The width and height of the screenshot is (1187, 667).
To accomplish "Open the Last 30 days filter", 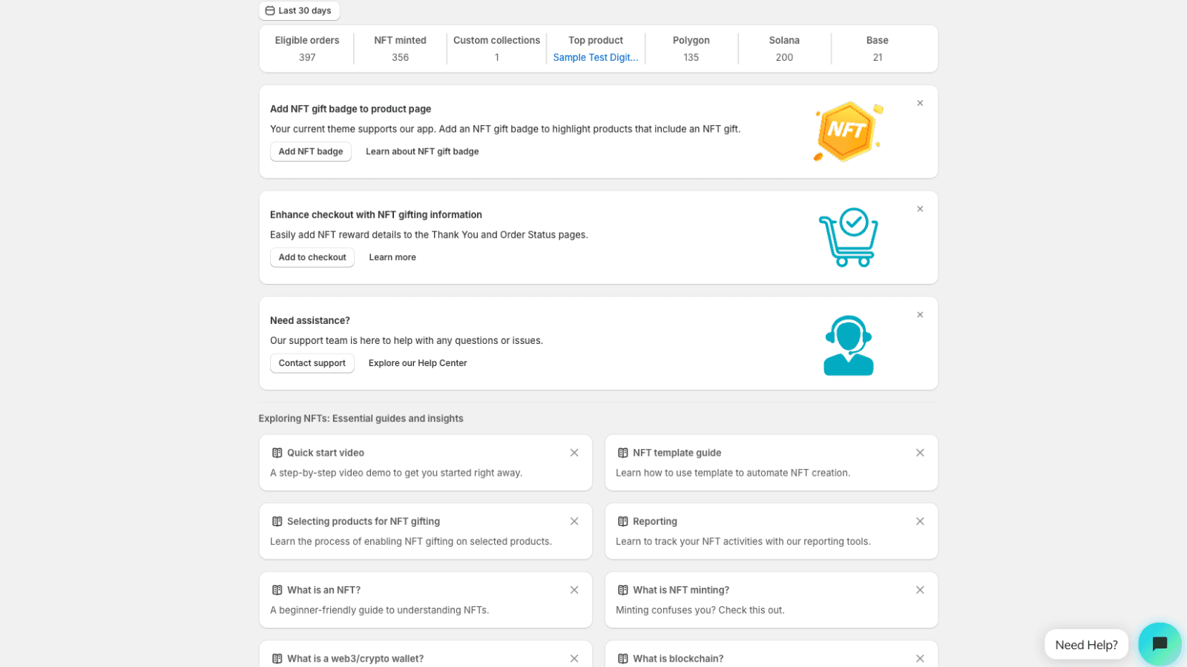I will 298,10.
